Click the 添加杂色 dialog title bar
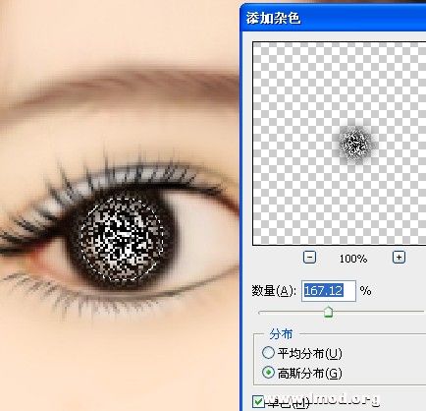 [333, 18]
